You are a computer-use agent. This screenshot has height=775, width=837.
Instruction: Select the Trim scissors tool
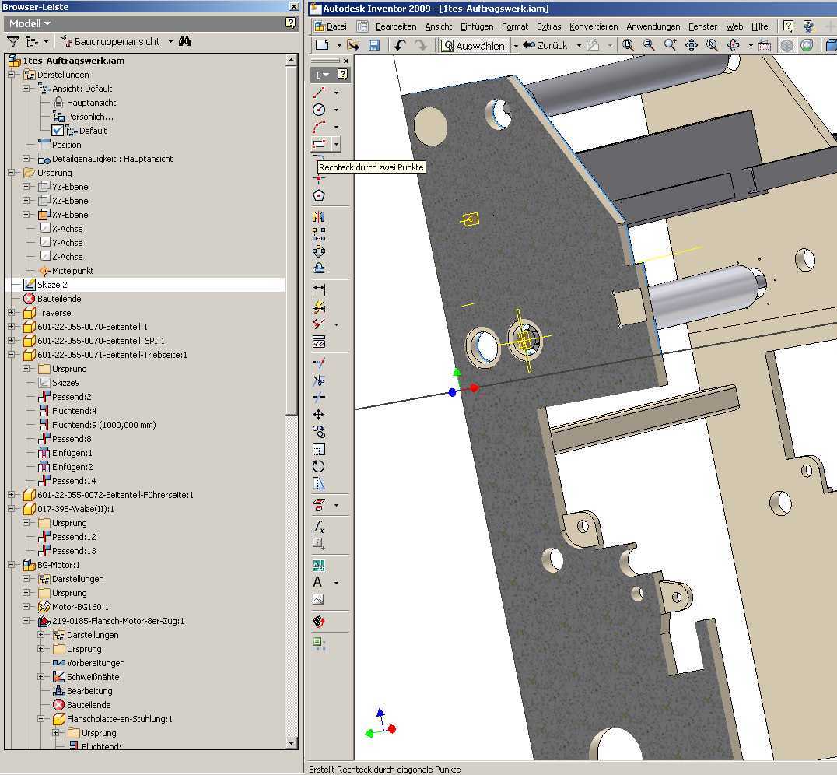[x=319, y=380]
